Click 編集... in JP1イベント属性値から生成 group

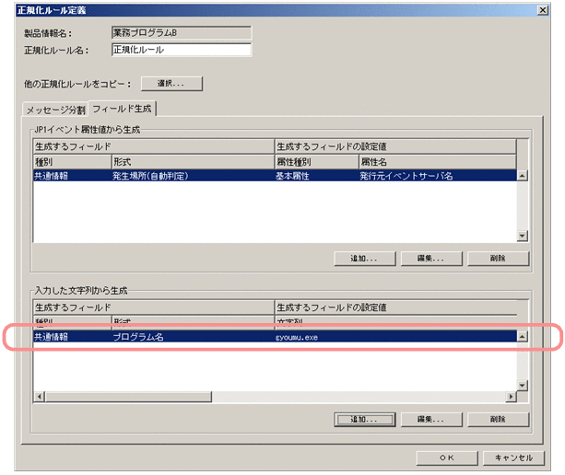[x=431, y=259]
